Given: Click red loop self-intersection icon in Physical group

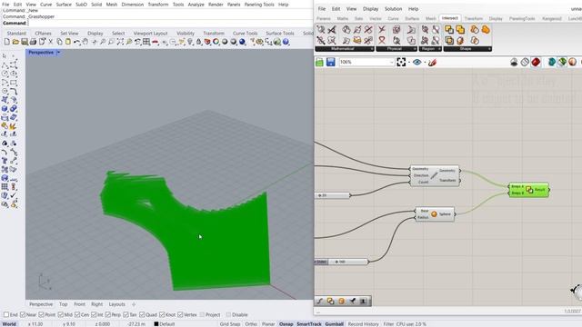Looking at the screenshot, I should coord(382,40).
